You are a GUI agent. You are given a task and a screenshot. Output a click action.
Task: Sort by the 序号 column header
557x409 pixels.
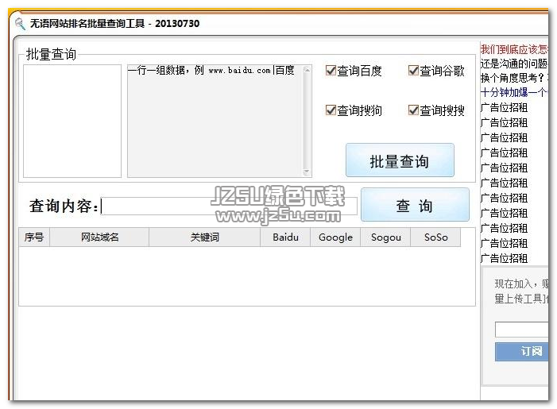(34, 237)
